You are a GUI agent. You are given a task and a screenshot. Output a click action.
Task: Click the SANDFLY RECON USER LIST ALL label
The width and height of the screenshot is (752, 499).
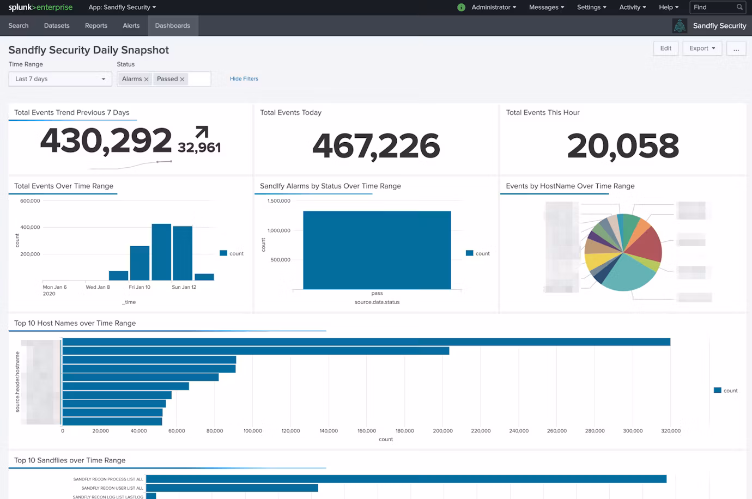(112, 488)
